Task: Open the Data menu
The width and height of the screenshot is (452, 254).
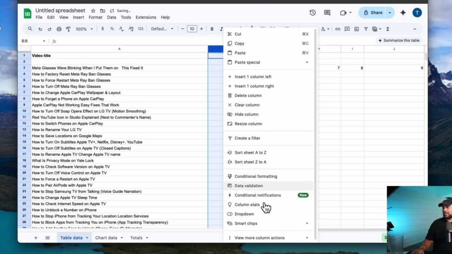Action: coord(112,17)
